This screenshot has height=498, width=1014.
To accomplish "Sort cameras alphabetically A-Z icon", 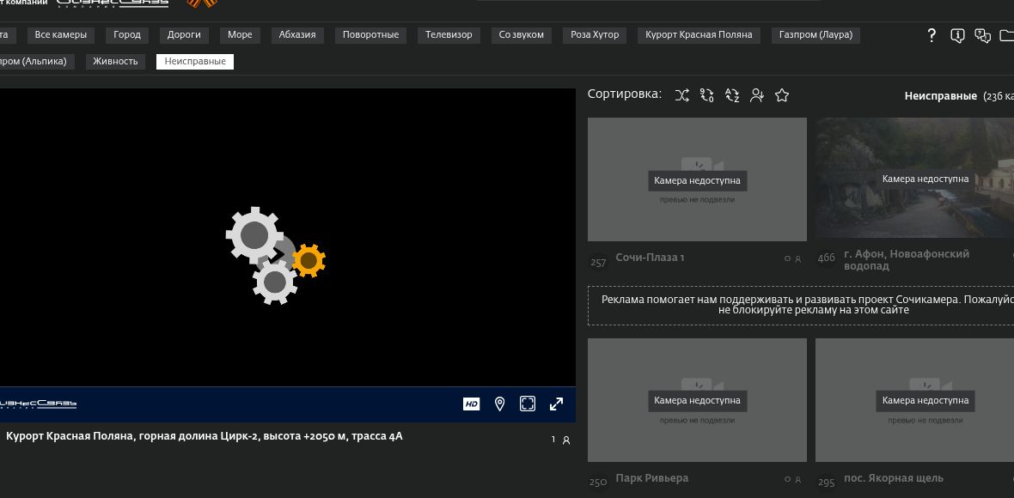I will coord(732,95).
